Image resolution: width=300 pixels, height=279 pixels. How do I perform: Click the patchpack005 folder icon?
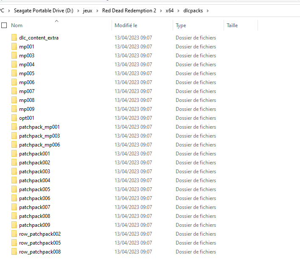pos(14,189)
